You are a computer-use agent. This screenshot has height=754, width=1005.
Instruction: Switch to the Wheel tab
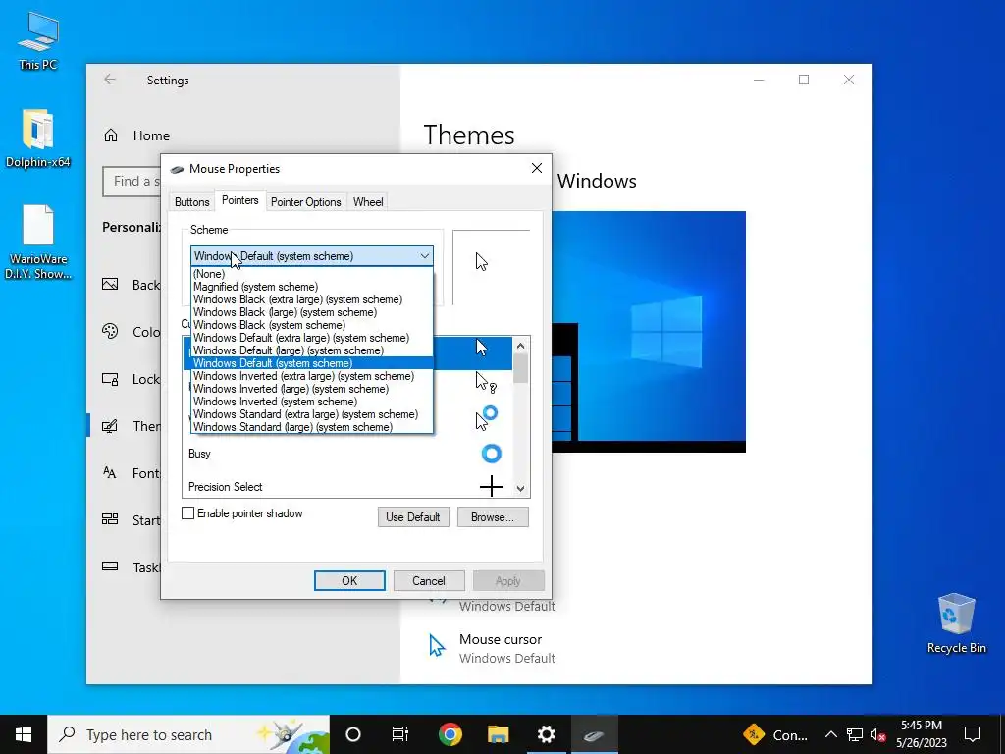[x=368, y=202]
